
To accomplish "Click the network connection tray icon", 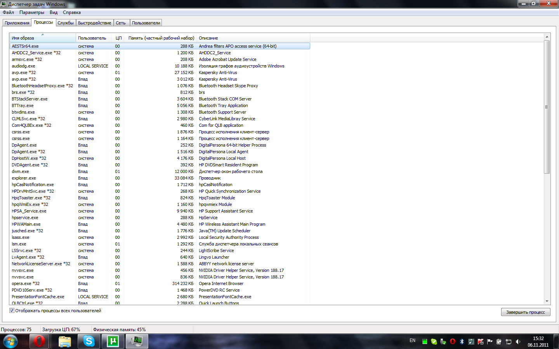I will pos(509,342).
